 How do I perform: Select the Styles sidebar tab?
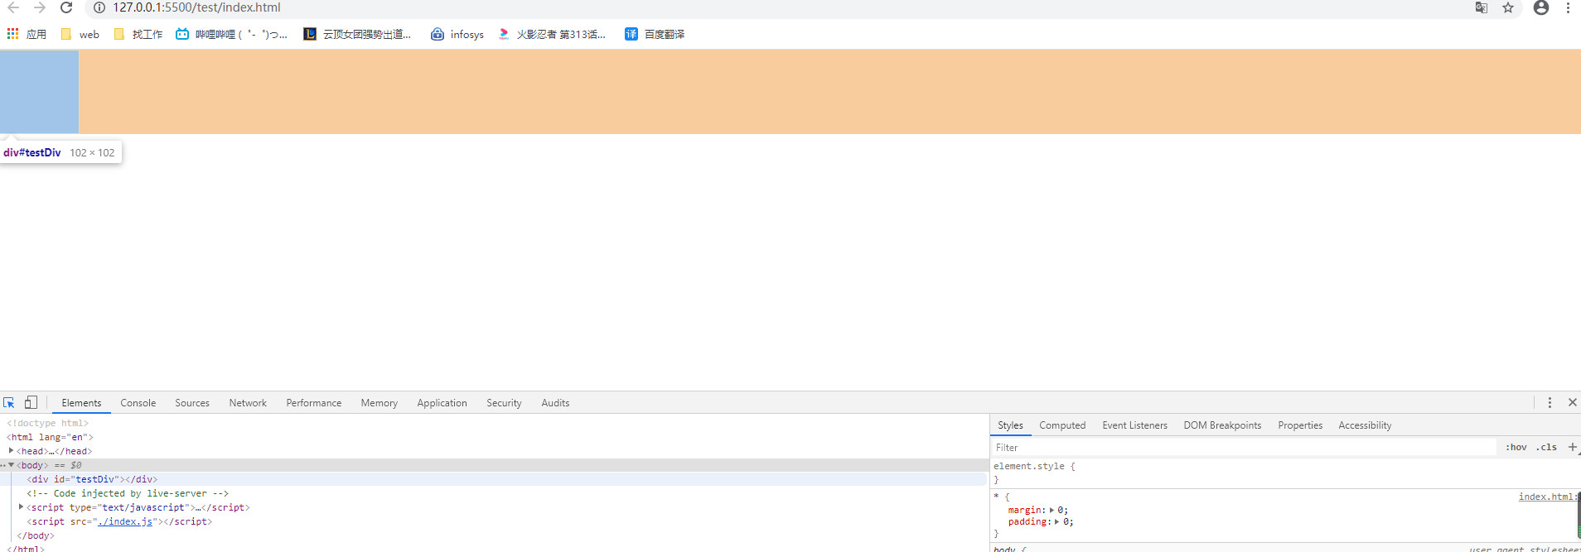tap(1010, 425)
